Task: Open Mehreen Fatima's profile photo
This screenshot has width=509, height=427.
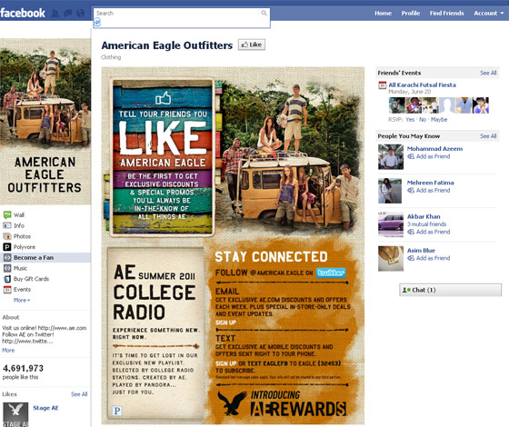Action: (390, 191)
